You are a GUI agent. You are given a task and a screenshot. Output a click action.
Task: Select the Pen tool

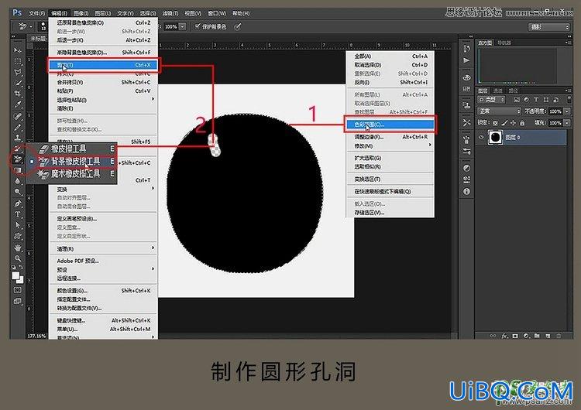point(17,203)
